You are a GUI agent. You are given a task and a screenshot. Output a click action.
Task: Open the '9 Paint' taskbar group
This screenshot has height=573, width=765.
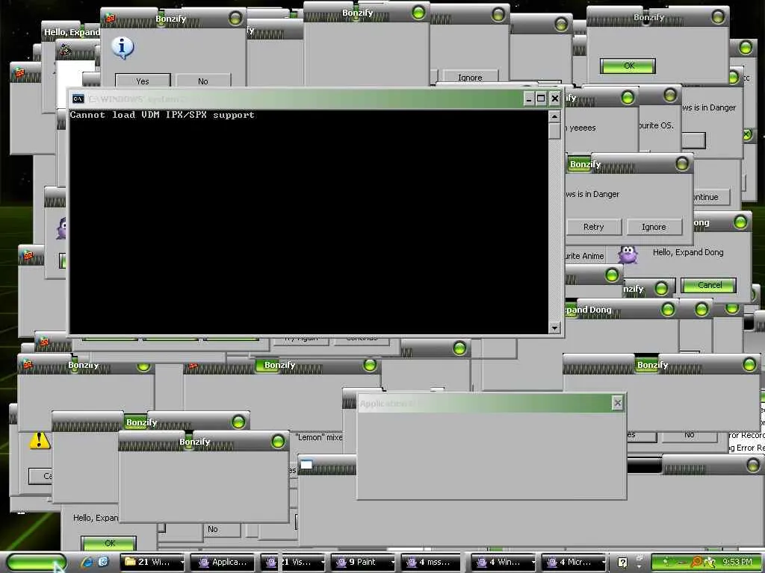[363, 562]
